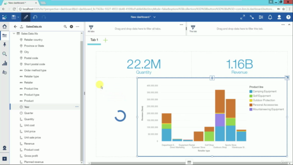
Task: Select Retailer country field
Action: point(33,40)
